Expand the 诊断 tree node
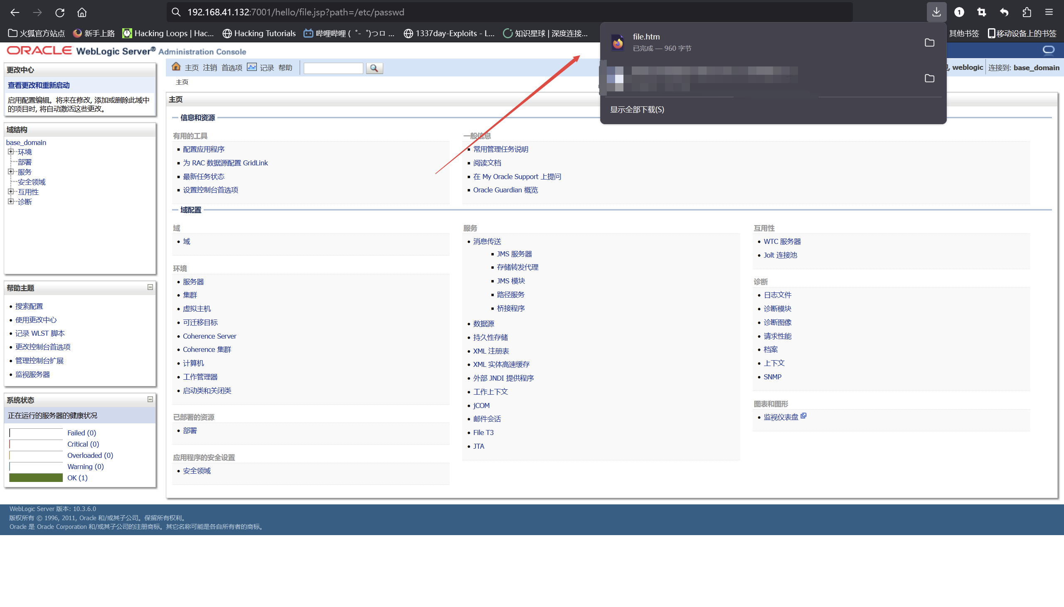1064x607 pixels. coord(11,202)
